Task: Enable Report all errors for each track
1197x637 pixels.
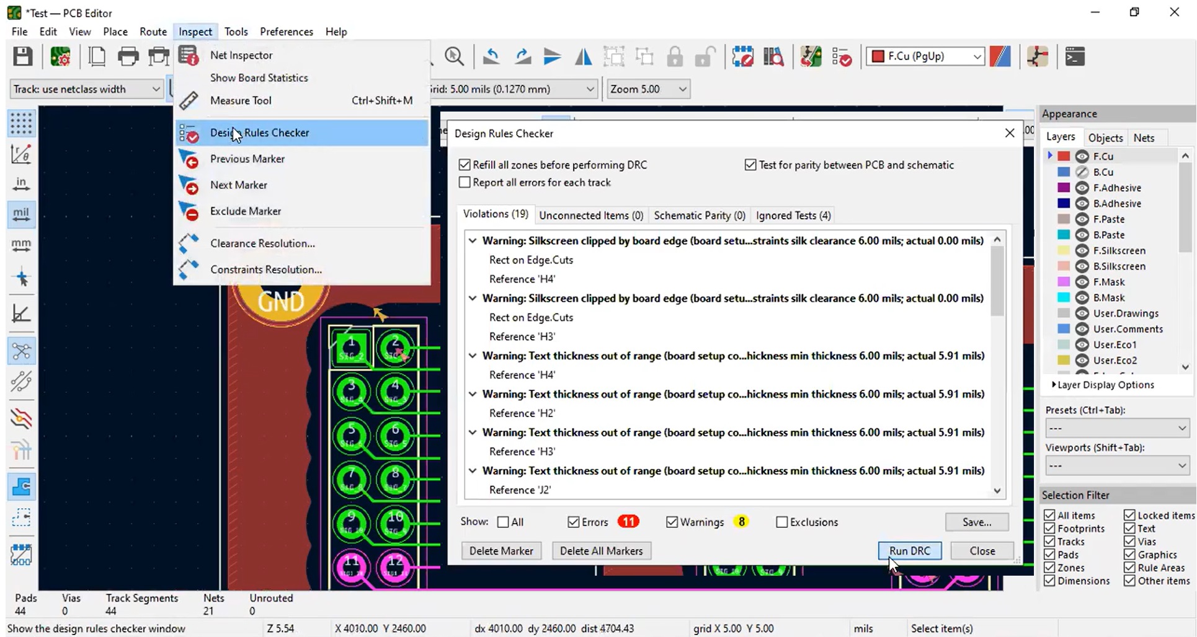Action: coord(465,182)
